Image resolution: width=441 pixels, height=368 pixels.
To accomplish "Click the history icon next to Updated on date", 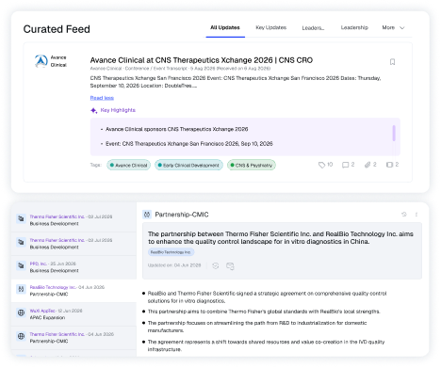I will [x=215, y=265].
